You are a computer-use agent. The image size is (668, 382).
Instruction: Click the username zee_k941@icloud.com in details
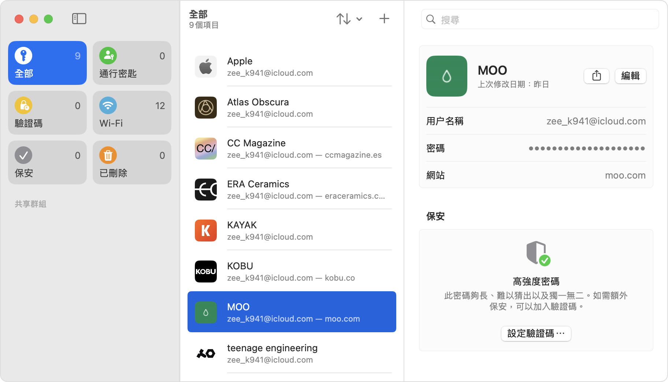tap(596, 121)
